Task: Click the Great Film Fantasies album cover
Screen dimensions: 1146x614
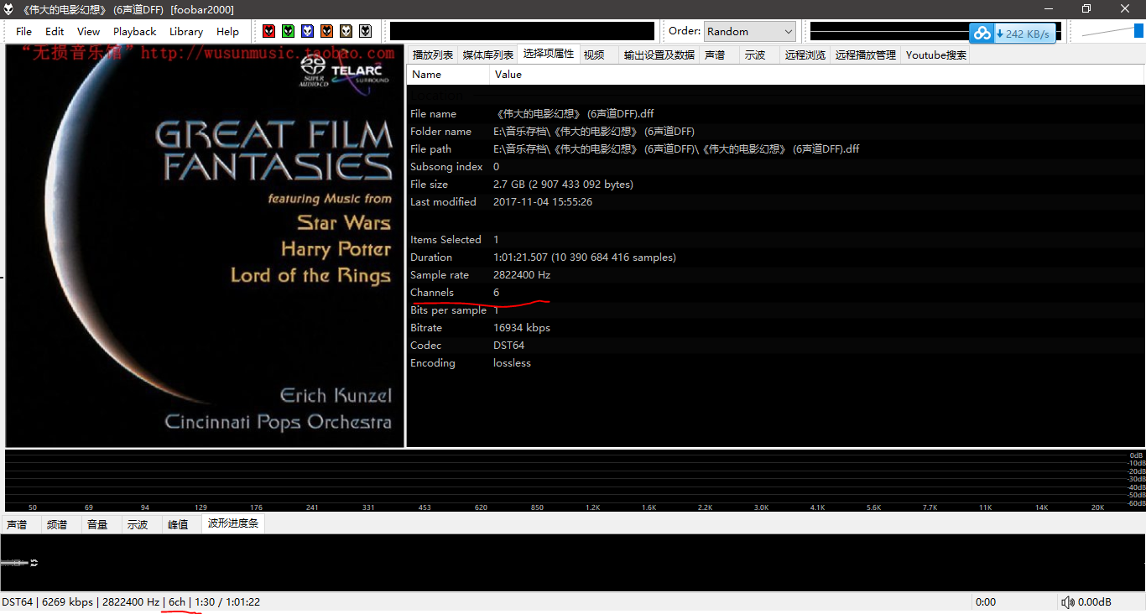Action: point(205,246)
